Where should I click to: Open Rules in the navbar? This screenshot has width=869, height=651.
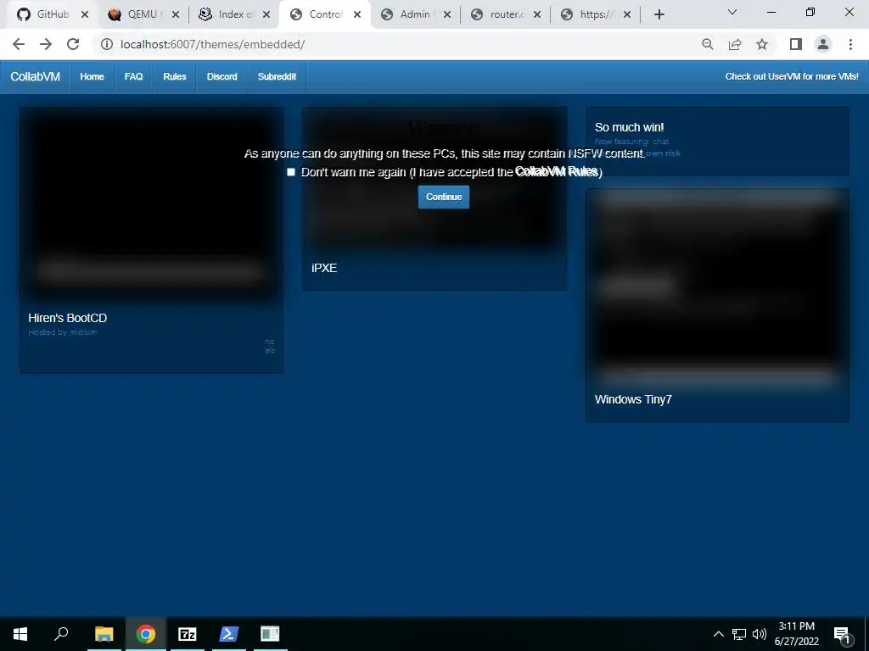(175, 76)
